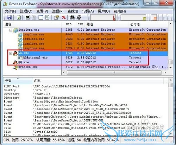Select the \Device\KsecDD file row
Image resolution: width=176 pixels, height=145 pixels.
pyautogui.click(x=86, y=132)
